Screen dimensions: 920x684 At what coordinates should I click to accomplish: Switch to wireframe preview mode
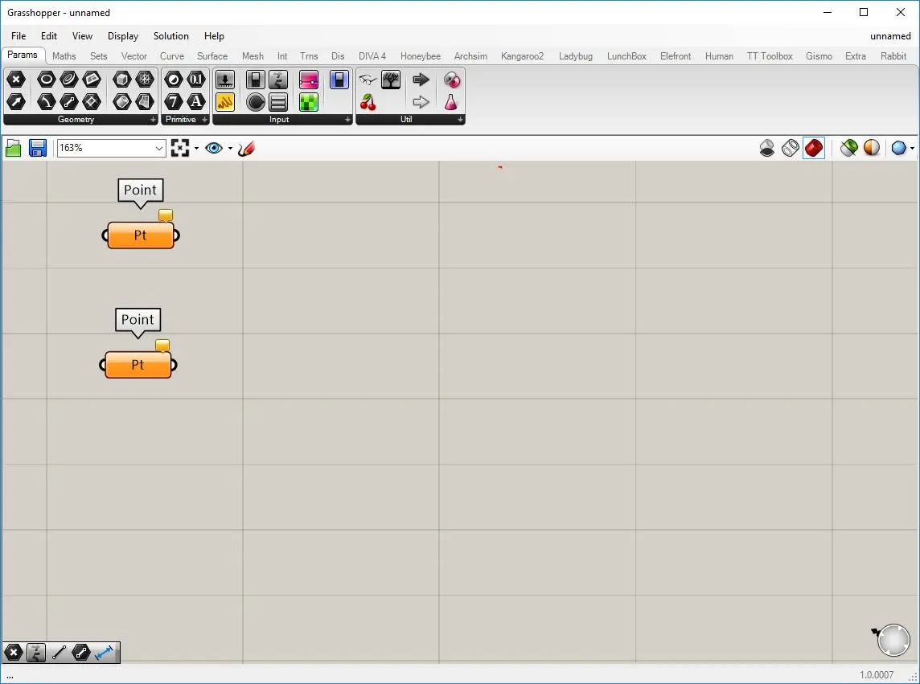click(x=791, y=149)
